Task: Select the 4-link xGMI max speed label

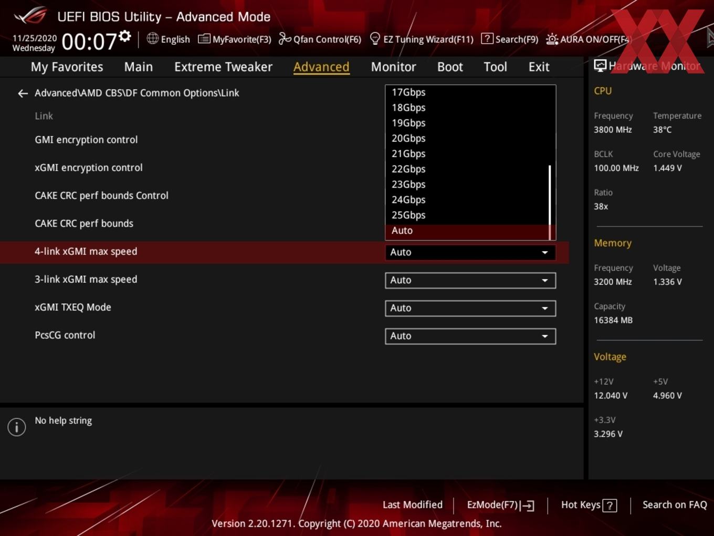Action: 86,252
